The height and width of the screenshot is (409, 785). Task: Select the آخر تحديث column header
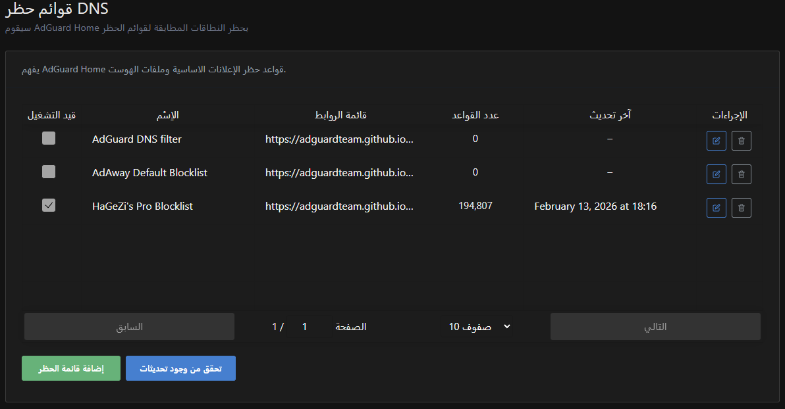609,114
